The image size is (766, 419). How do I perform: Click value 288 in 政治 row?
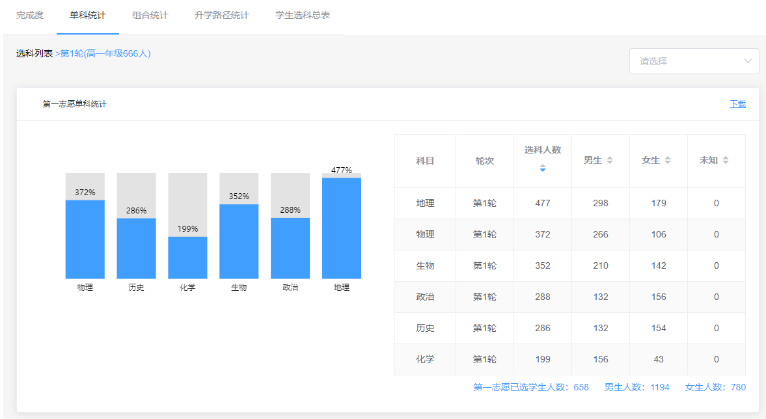tap(543, 297)
